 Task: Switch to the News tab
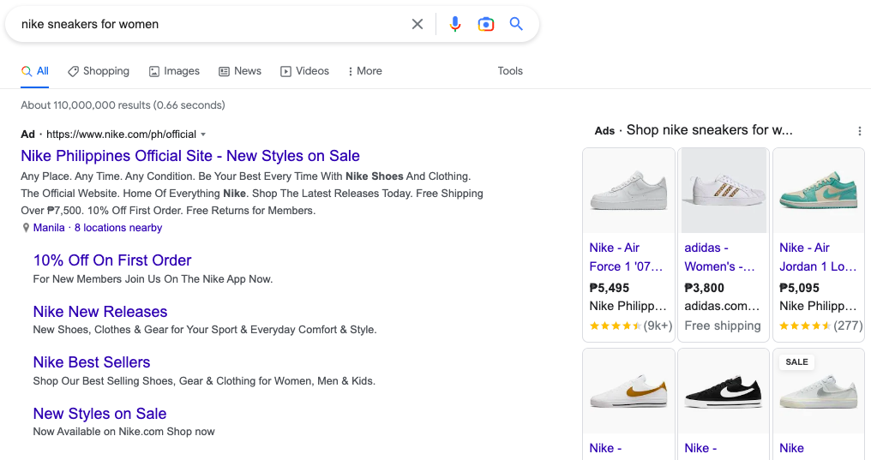point(240,71)
